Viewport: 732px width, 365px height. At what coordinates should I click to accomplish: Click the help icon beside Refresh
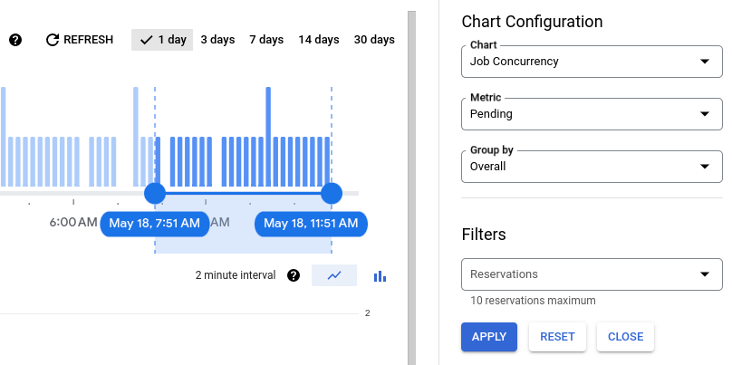tap(15, 40)
